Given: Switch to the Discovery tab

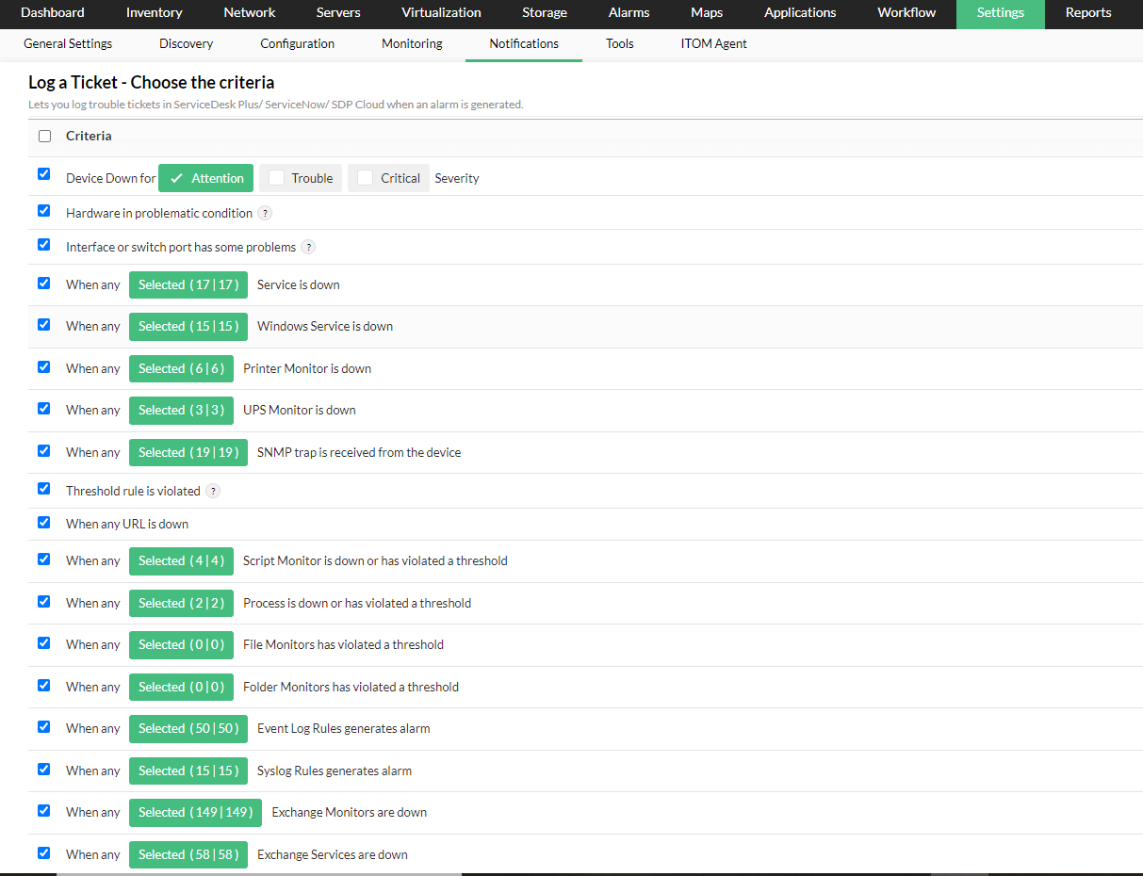Looking at the screenshot, I should [x=186, y=44].
